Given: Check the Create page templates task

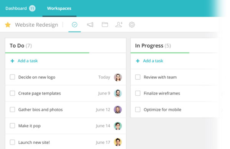Looking at the screenshot, I should pos(12,93).
